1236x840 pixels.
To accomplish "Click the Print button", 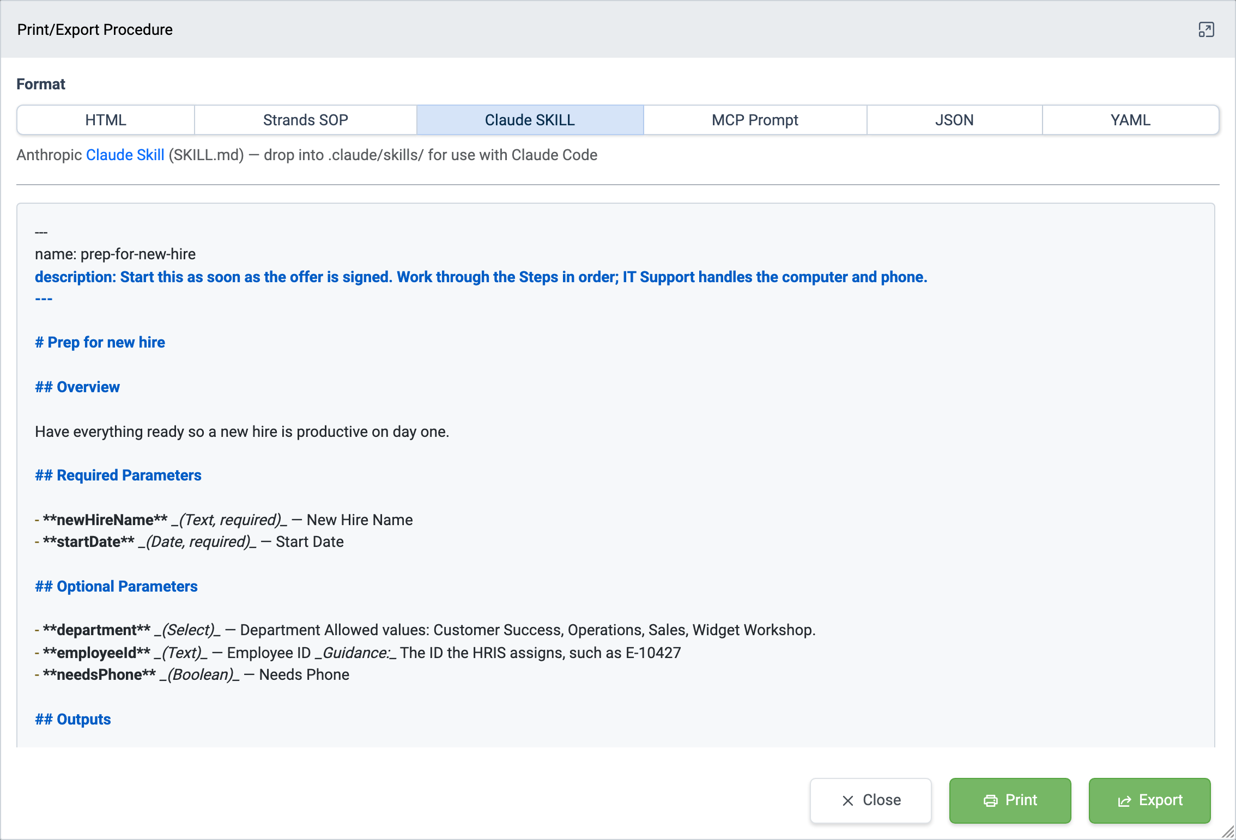I will coord(1010,800).
